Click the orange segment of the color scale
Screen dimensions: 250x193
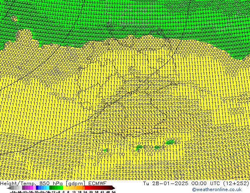coord(81,187)
